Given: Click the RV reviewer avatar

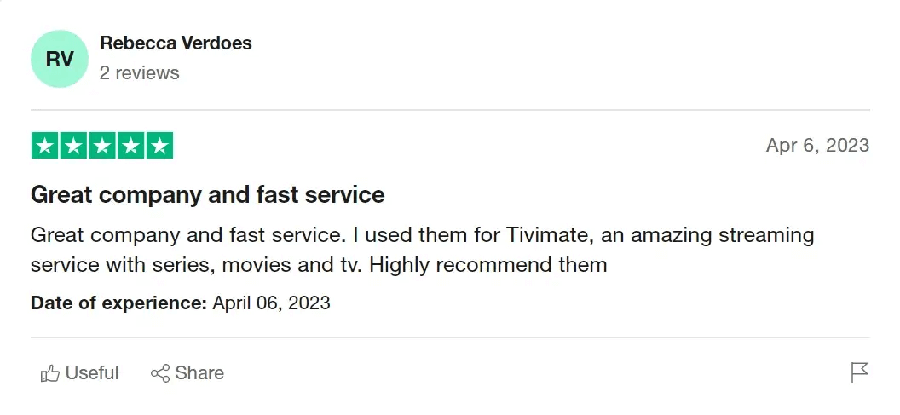Looking at the screenshot, I should tap(59, 59).
